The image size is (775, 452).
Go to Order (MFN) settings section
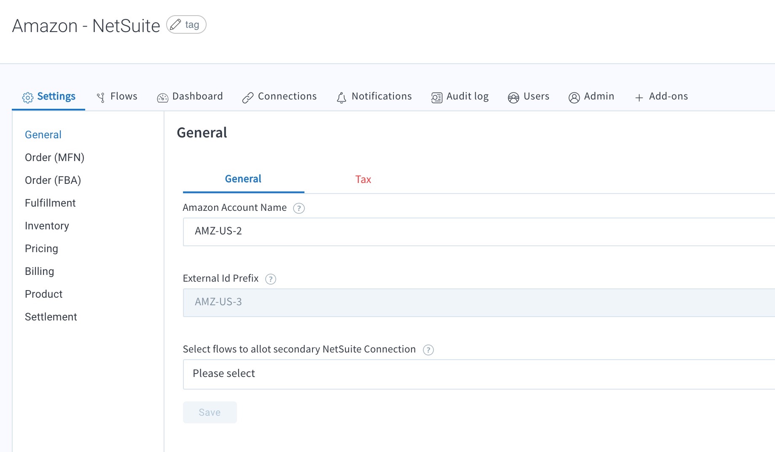(54, 158)
